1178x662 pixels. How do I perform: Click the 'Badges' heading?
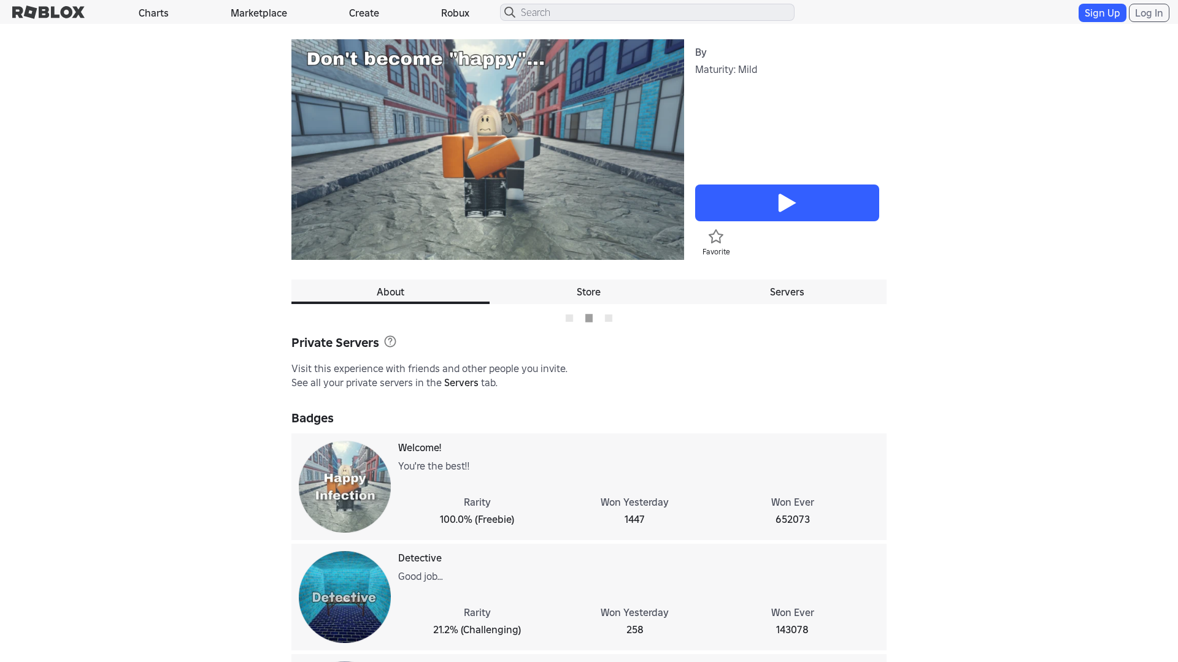pyautogui.click(x=312, y=418)
